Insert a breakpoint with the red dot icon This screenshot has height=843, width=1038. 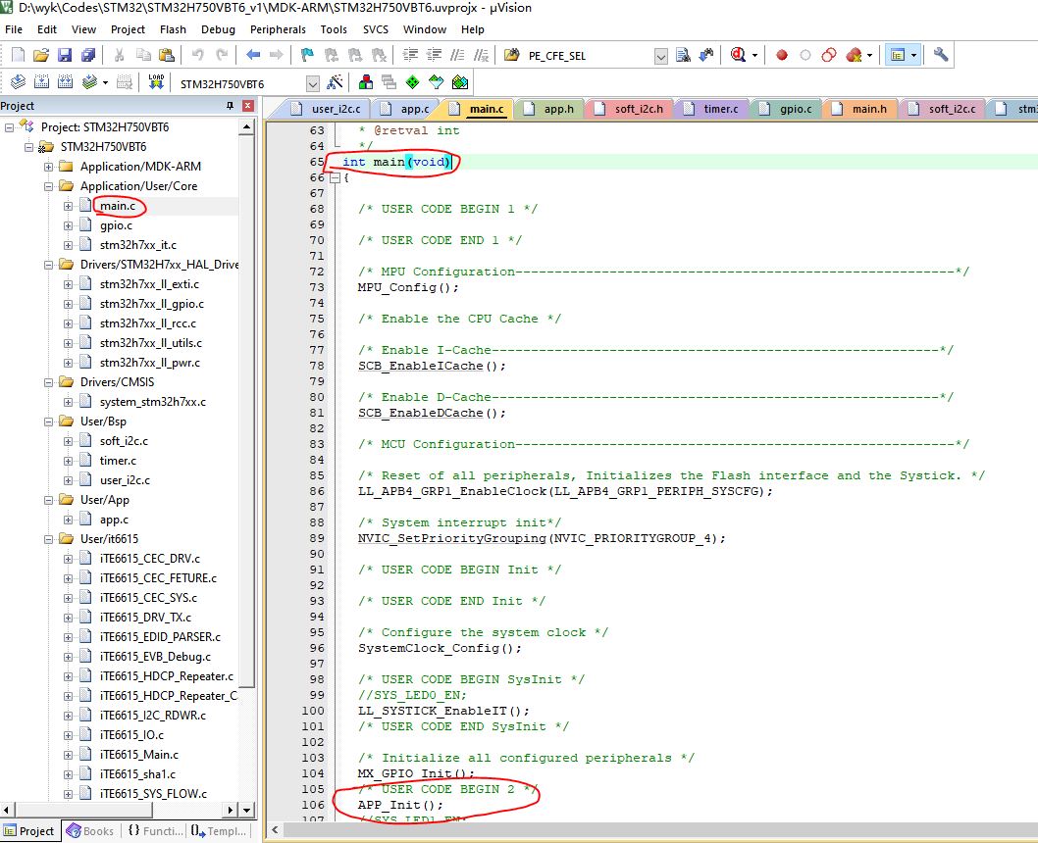click(x=782, y=56)
